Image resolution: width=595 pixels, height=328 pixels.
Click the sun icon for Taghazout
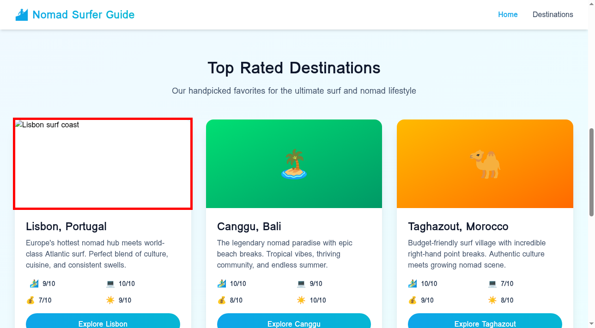coord(492,300)
